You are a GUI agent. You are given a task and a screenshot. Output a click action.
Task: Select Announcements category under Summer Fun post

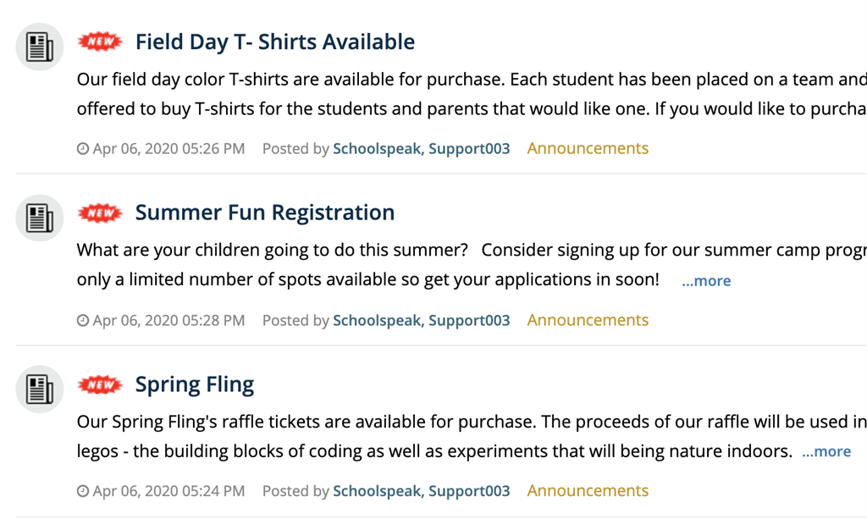click(588, 321)
